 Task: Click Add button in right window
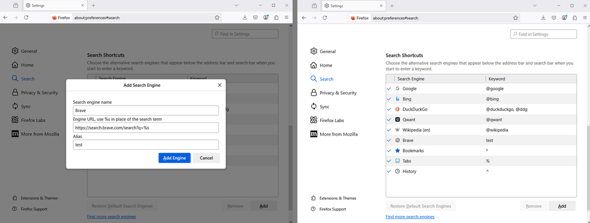562,206
